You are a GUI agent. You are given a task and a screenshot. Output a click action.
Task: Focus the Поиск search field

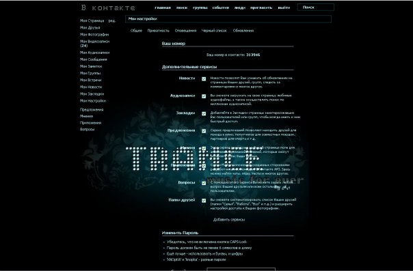(316, 8)
